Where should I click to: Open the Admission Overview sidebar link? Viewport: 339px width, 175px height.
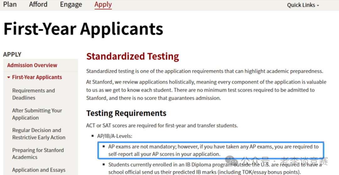pos(32,65)
